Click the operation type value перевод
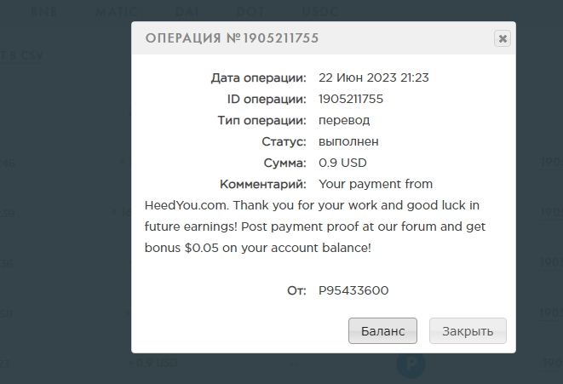 click(344, 120)
